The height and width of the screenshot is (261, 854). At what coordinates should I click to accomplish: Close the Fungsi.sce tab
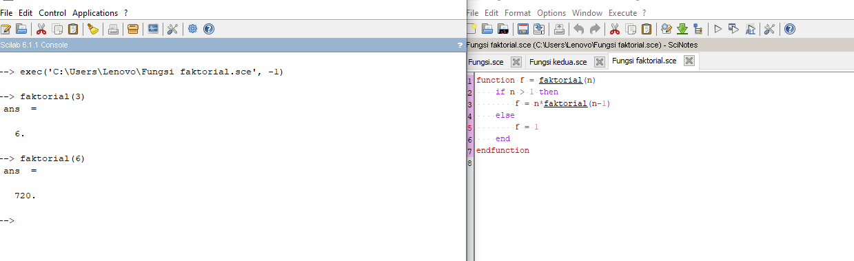point(516,61)
